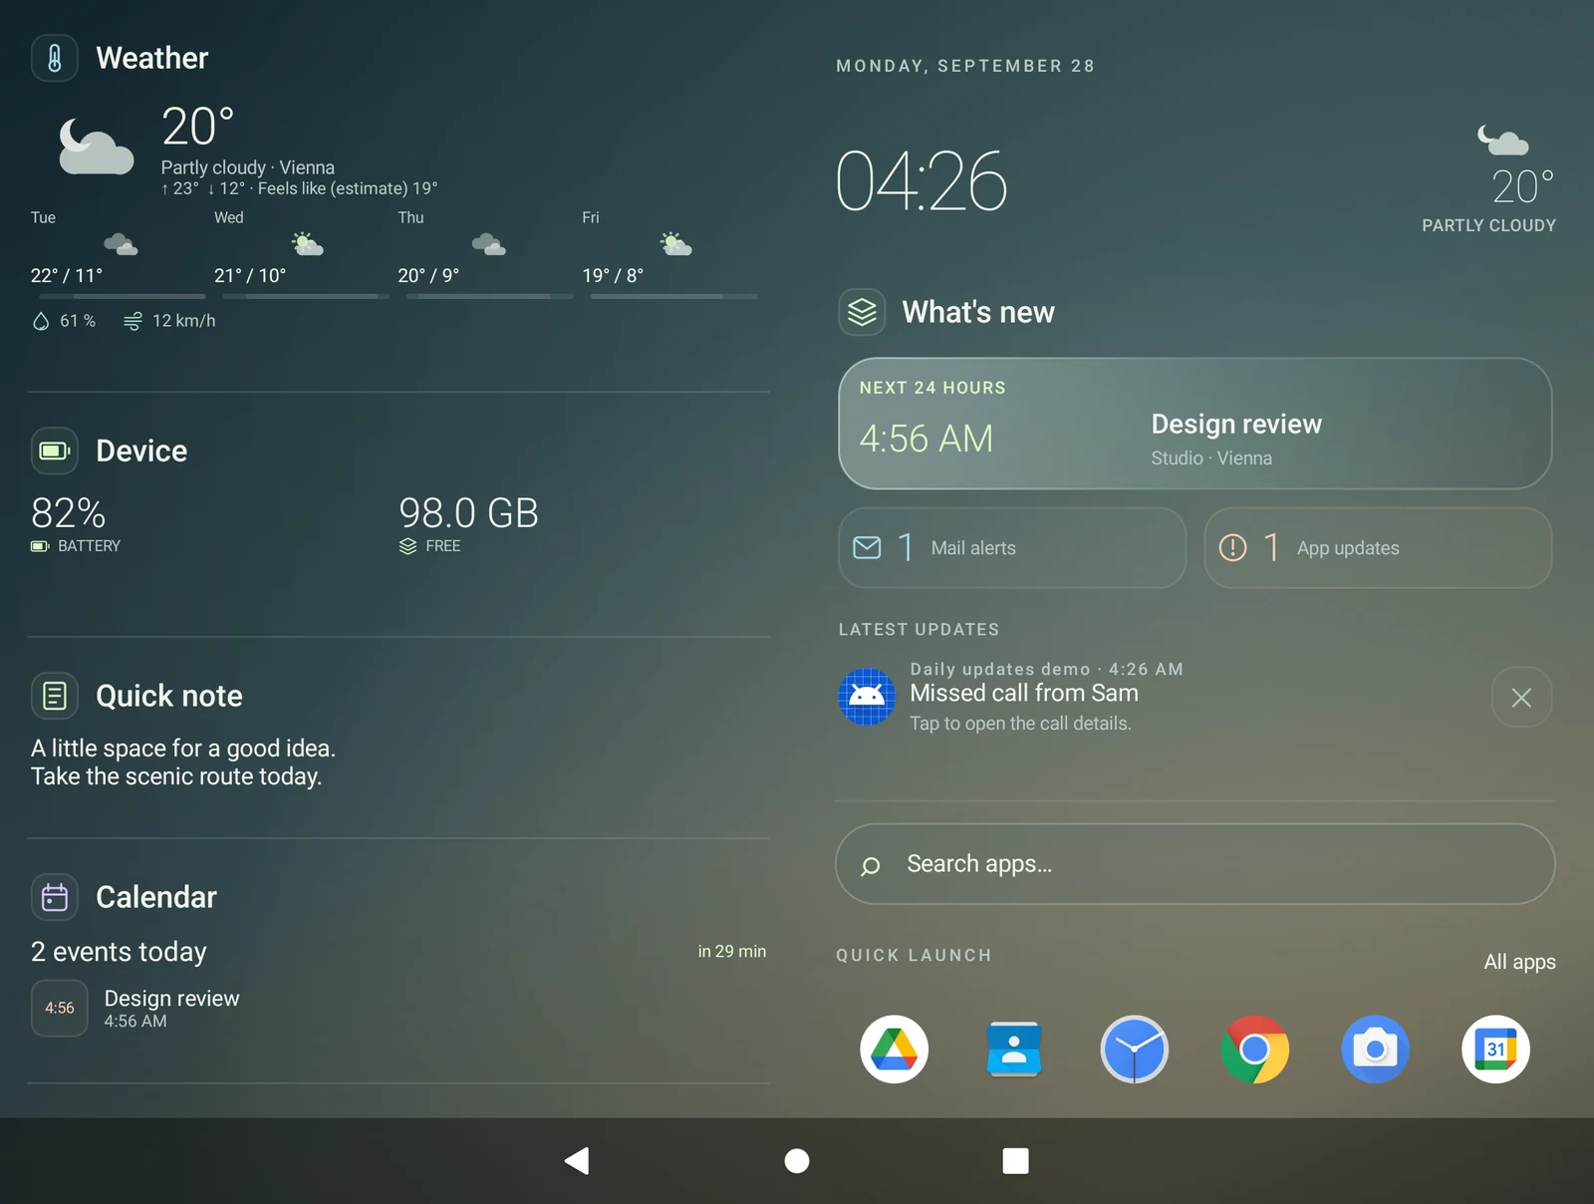Tap the Quick note section icon
The image size is (1594, 1204).
coord(55,696)
